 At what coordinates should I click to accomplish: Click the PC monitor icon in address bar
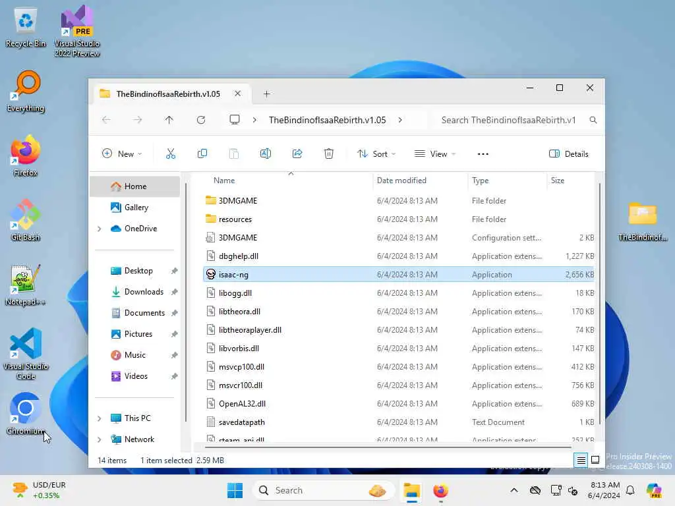pos(235,120)
